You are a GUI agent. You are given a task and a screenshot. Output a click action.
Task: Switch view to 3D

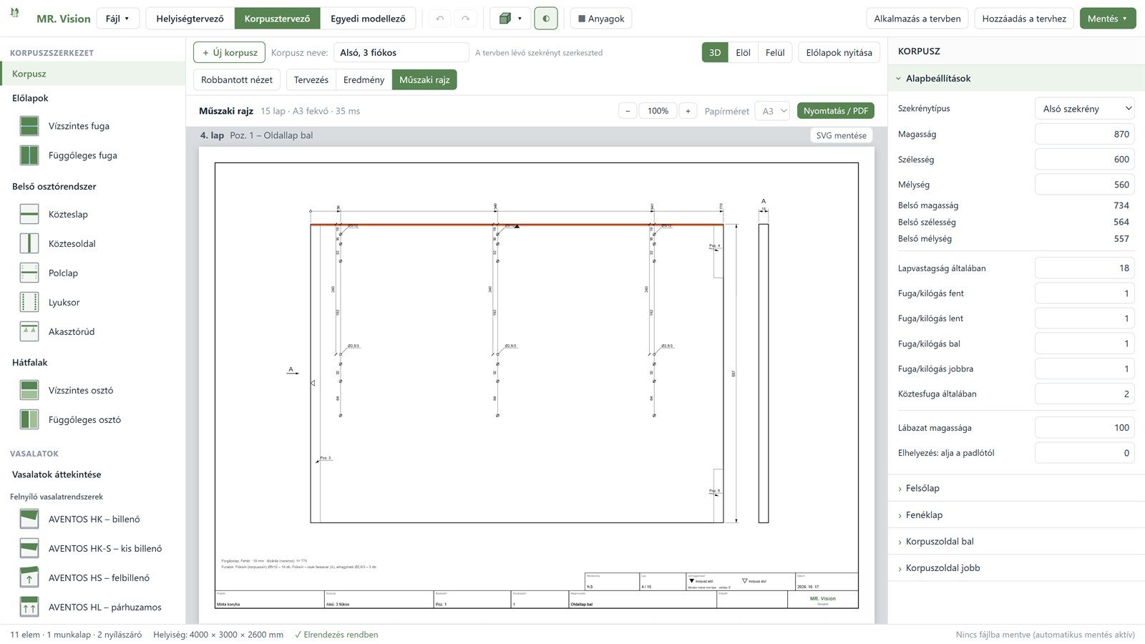click(715, 52)
